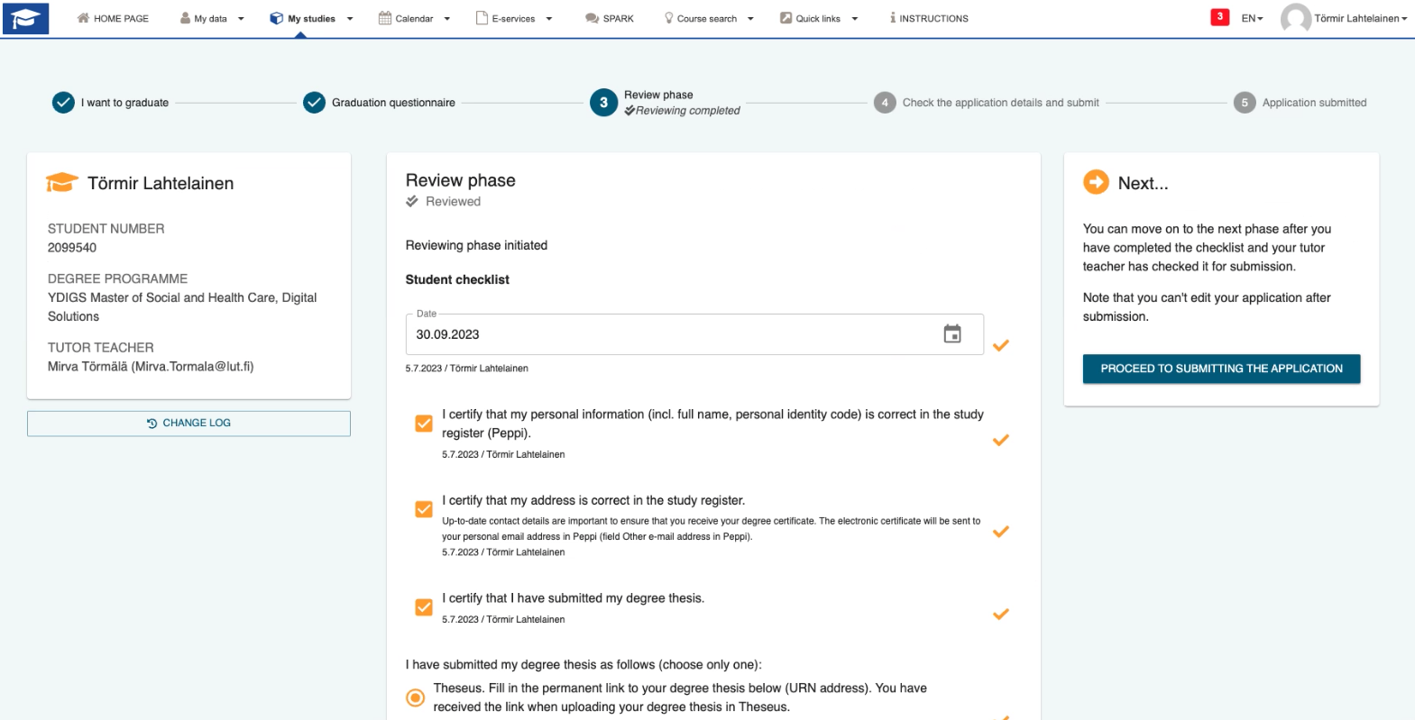Click step 4 circle in progress stepper
This screenshot has width=1415, height=720.
pyautogui.click(x=885, y=103)
